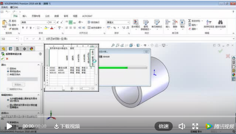Open the FeatureManager tree tab icon

[4, 49]
